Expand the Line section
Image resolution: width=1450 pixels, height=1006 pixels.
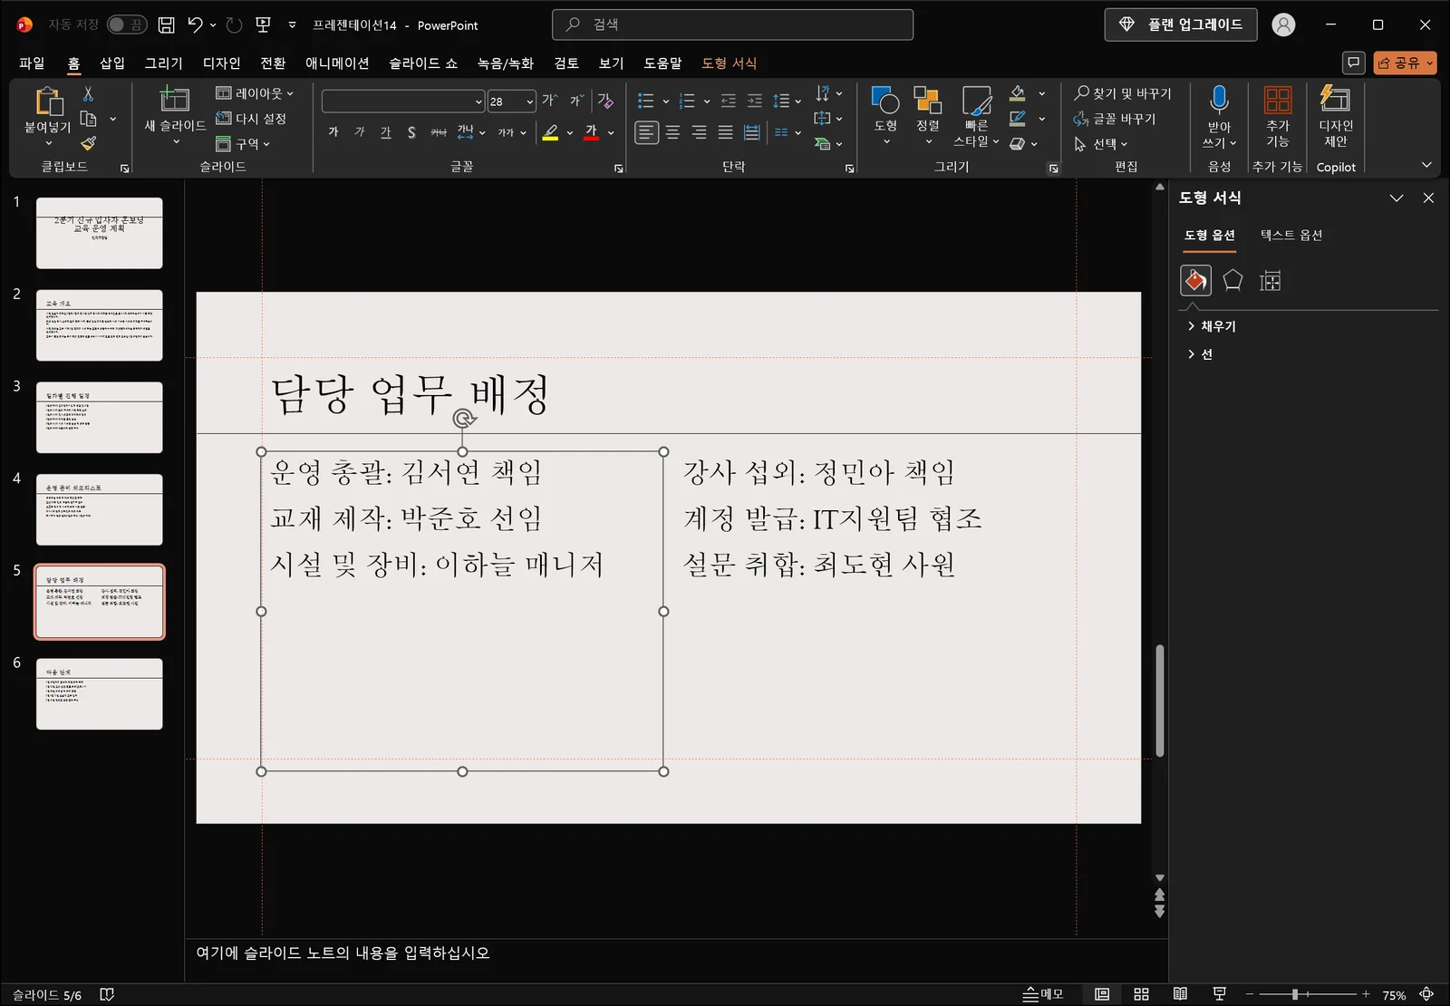point(1200,354)
